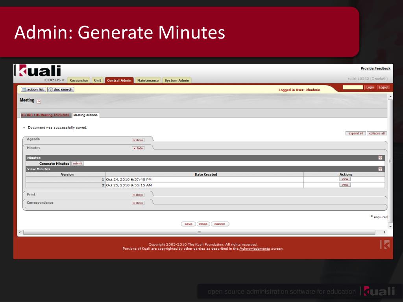Click the save button
Viewport: 403px width, 302px height.
[189, 224]
